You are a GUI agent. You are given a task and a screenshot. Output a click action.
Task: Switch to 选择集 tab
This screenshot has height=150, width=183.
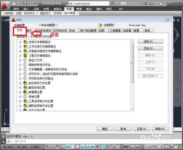point(127,31)
